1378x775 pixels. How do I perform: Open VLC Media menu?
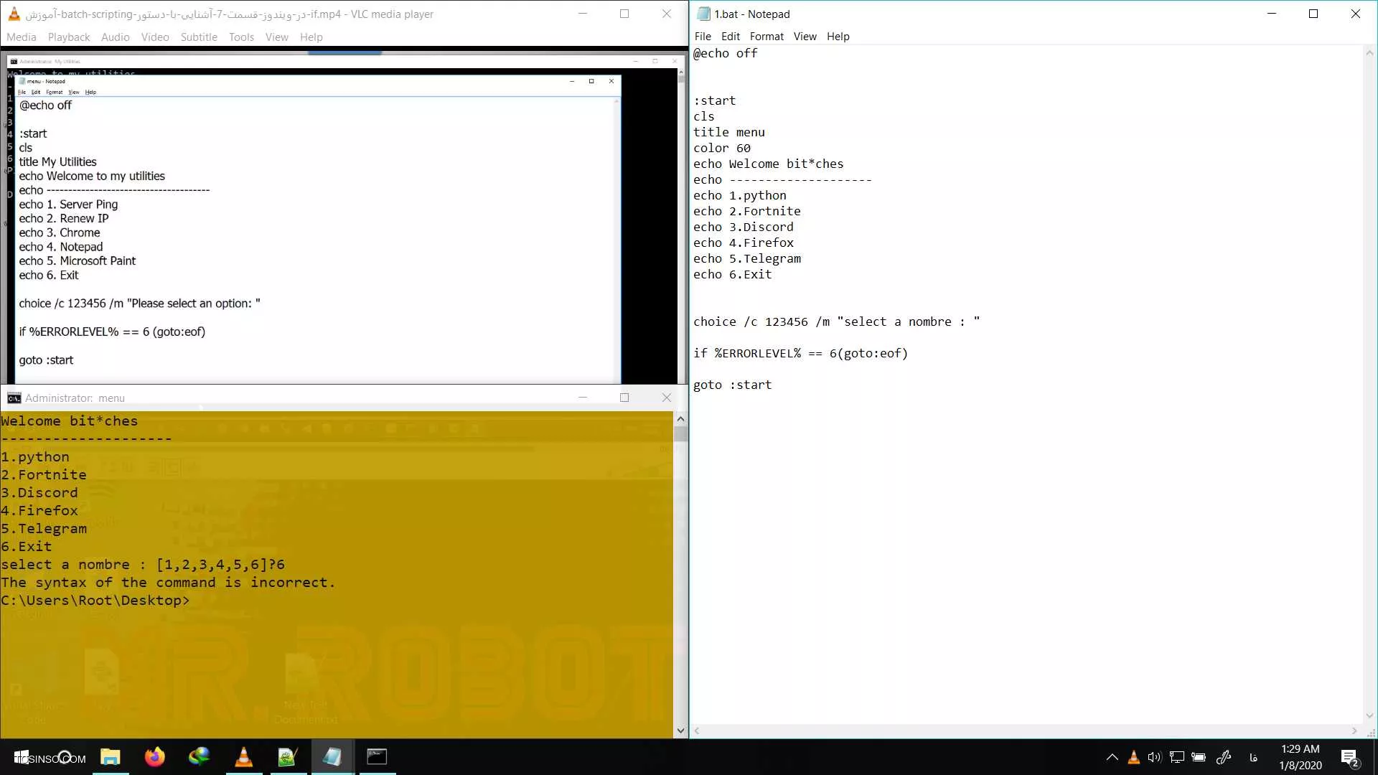[x=22, y=37]
